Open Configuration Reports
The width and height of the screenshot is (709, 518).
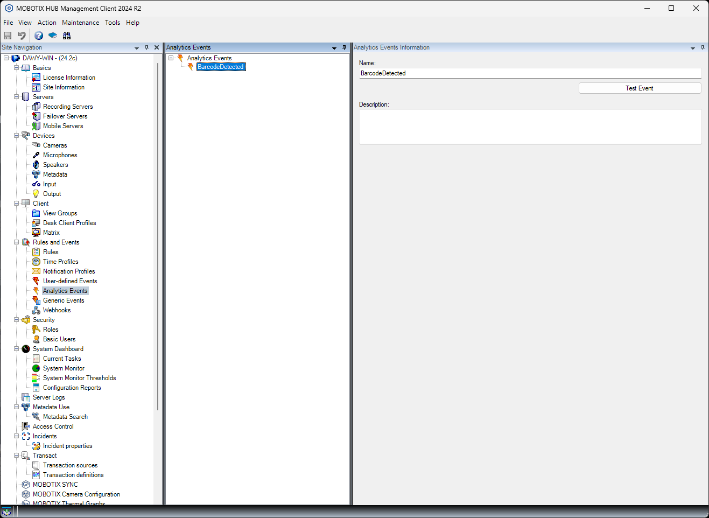pos(72,388)
